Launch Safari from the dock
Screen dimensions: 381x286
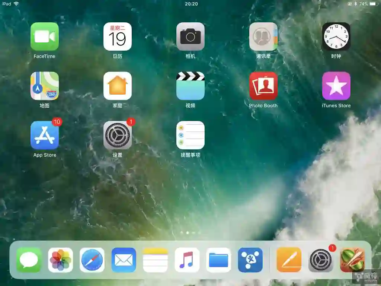point(92,260)
